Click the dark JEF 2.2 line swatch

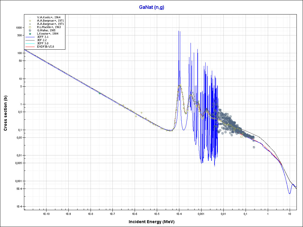[x=30, y=40]
